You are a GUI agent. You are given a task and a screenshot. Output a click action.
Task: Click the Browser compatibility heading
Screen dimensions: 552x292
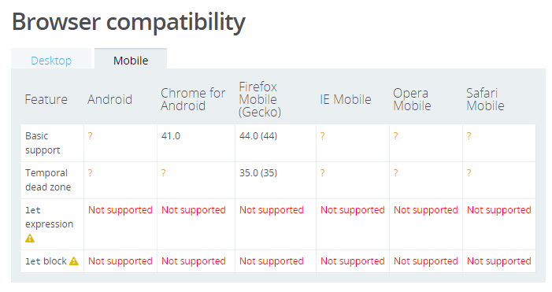[128, 22]
